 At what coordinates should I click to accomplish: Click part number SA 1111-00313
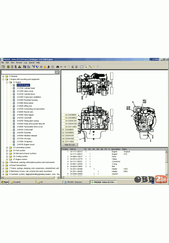[76, 151]
